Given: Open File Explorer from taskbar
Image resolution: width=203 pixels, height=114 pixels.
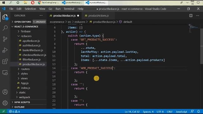Looking at the screenshot, I should pos(25,3).
